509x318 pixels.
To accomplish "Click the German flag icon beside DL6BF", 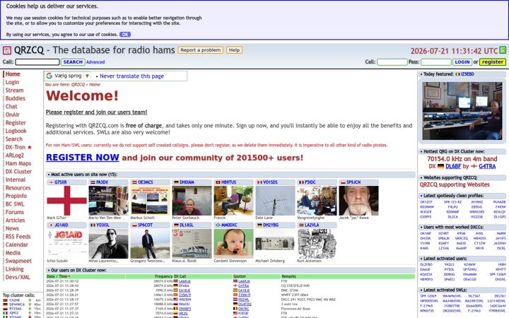I will coord(440,166).
